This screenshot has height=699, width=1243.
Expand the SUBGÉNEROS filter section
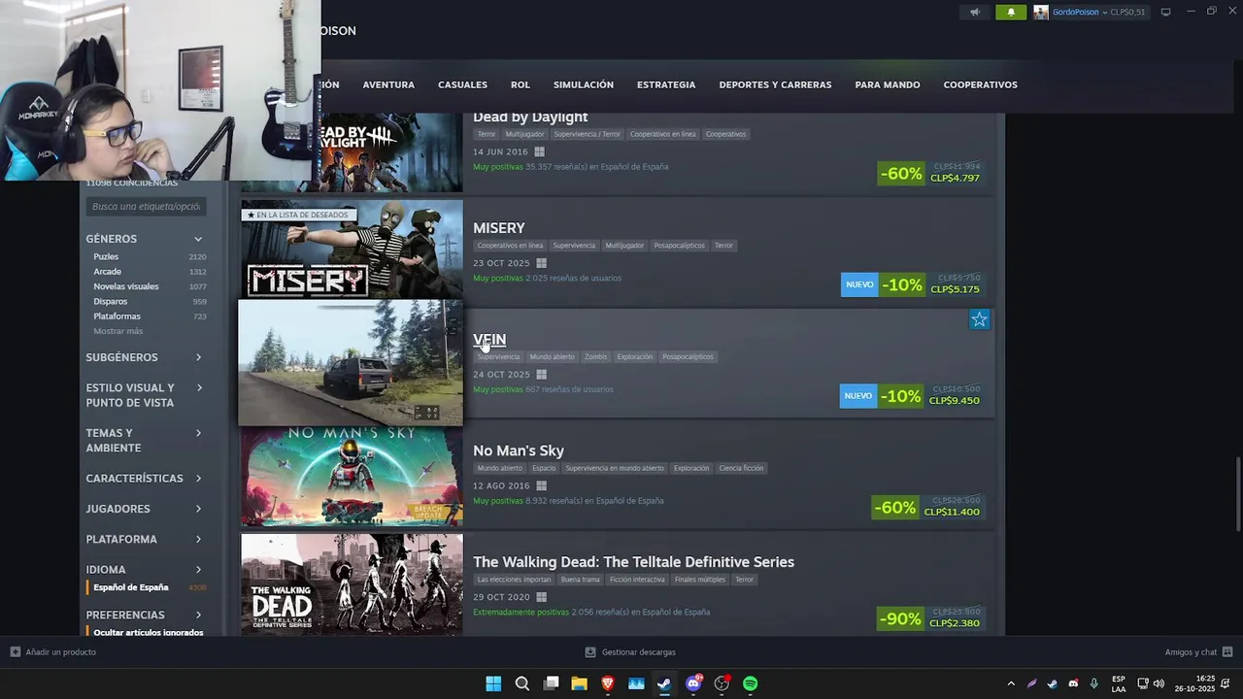tap(146, 357)
